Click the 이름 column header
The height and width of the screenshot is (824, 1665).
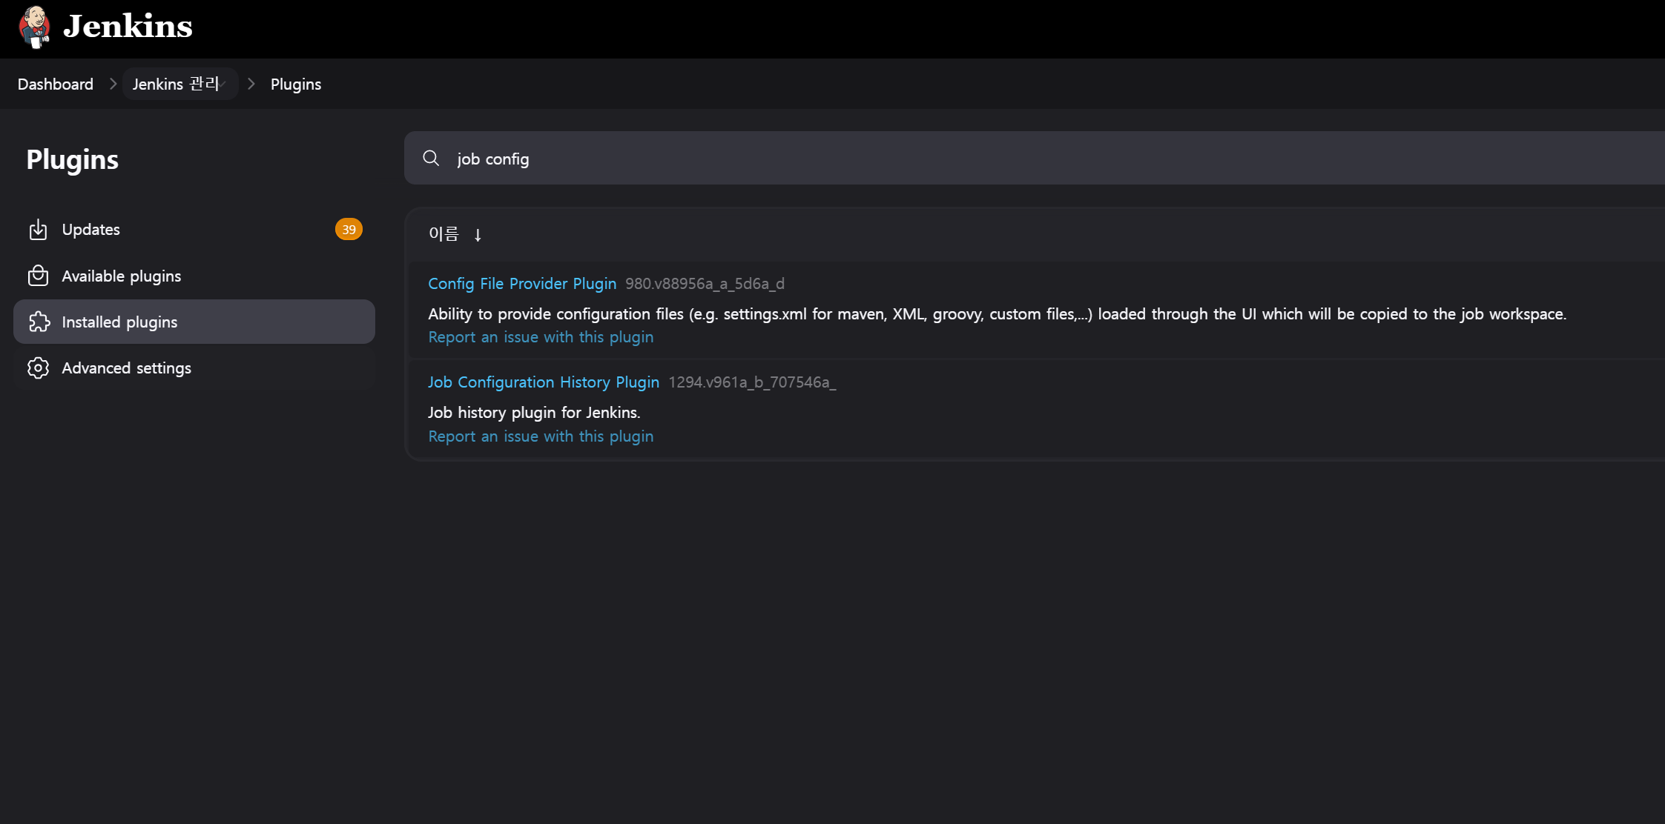[444, 234]
